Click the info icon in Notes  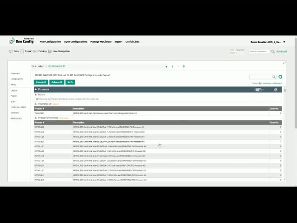[37, 99]
